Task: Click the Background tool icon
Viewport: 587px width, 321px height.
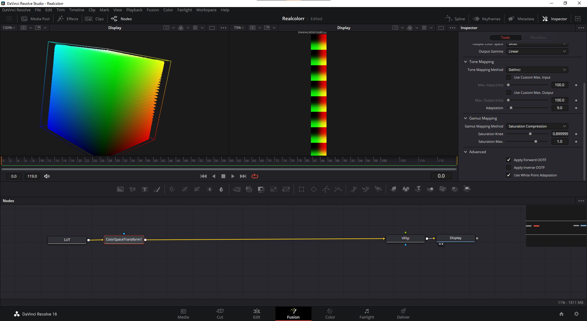Action: point(120,190)
